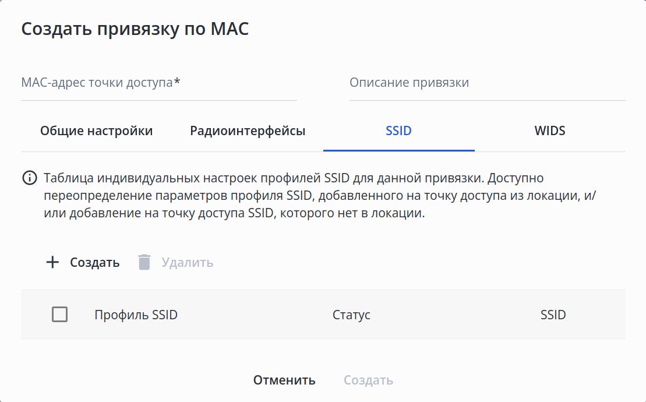This screenshot has height=402, width=646.
Task: Click the required asterisk after MAC-адрес label
Action: (x=177, y=82)
